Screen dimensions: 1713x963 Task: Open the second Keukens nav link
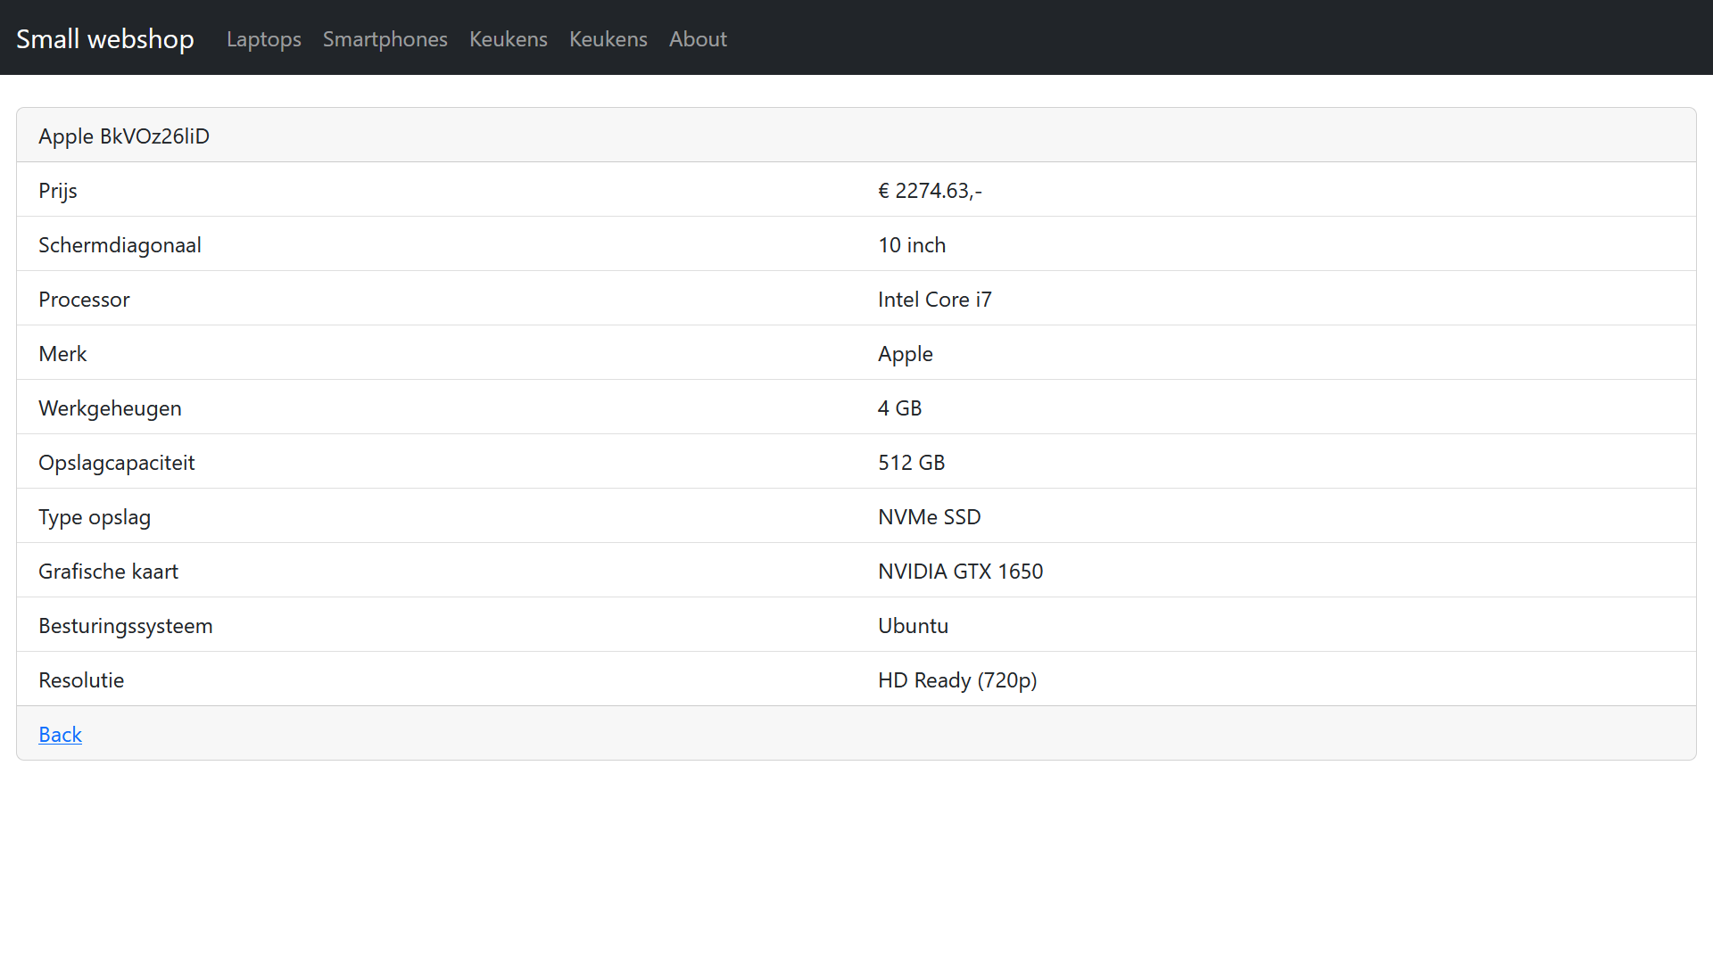pyautogui.click(x=608, y=39)
